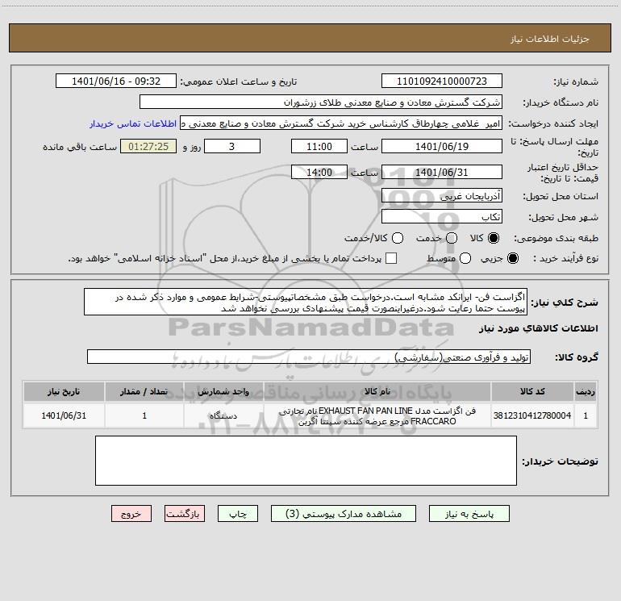Click the تعداد / مقدار column header
This screenshot has height=601, width=621.
pyautogui.click(x=144, y=392)
